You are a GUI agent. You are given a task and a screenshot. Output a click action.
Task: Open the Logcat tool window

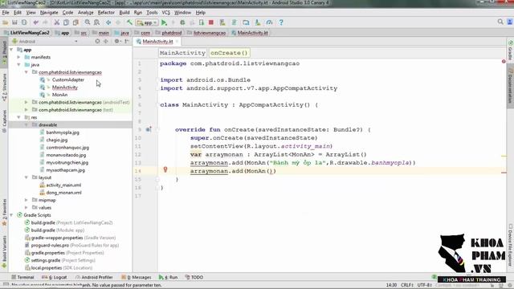pyautogui.click(x=55, y=277)
